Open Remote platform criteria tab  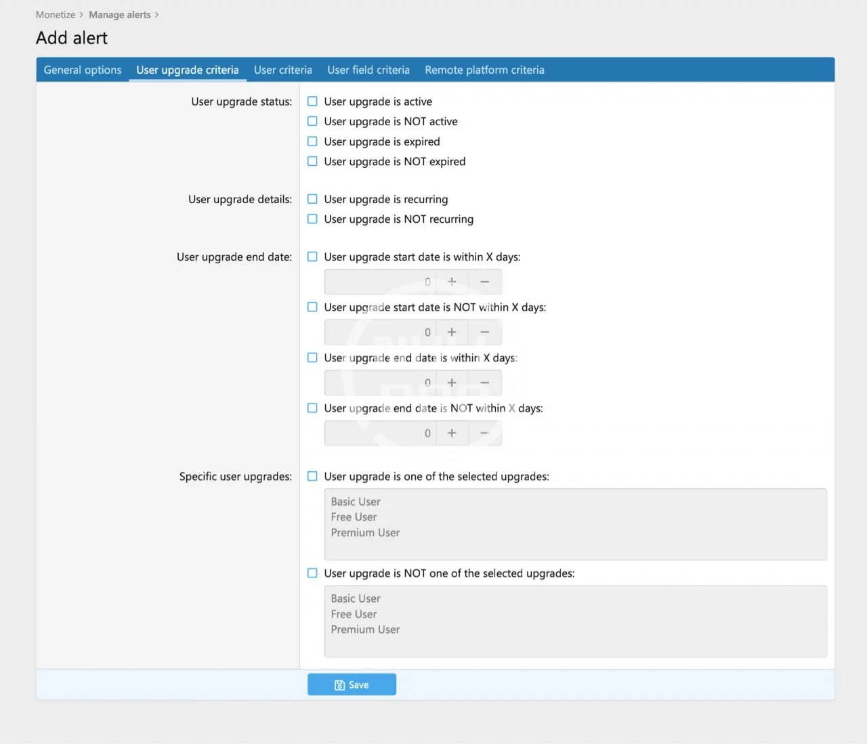pos(484,70)
